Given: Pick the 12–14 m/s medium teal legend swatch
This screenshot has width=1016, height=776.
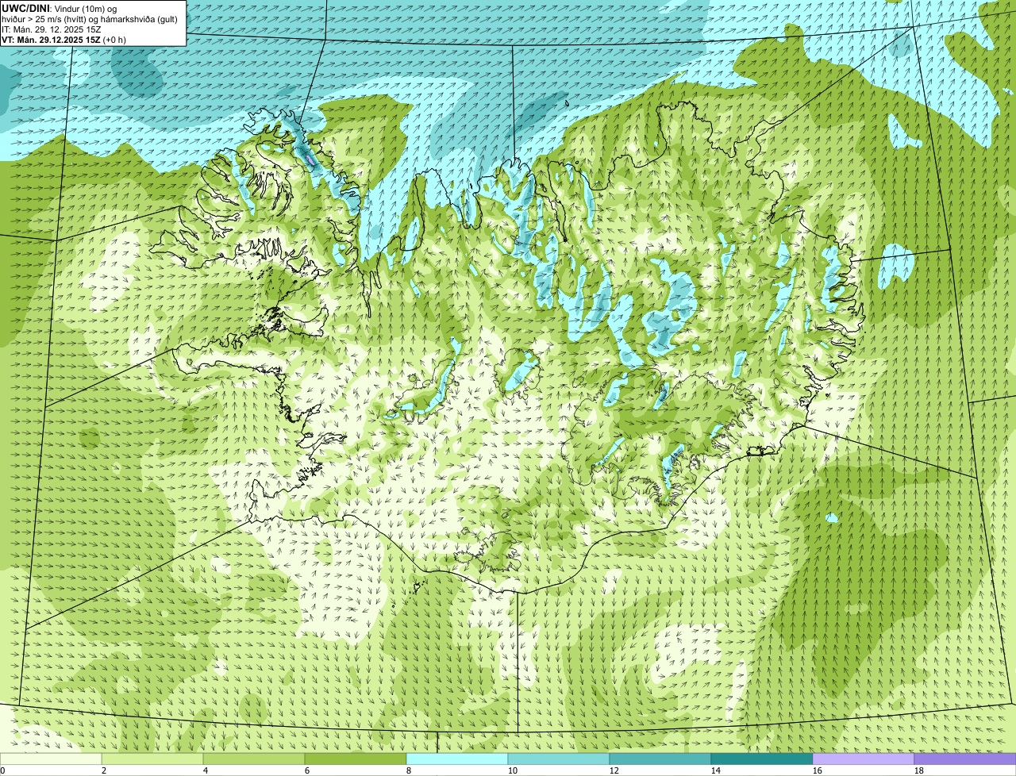Looking at the screenshot, I should pos(660,759).
